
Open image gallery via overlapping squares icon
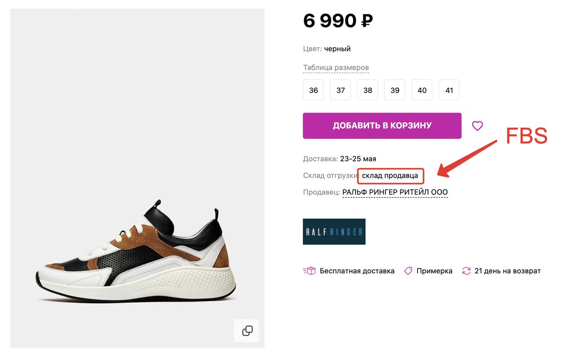pos(247,331)
